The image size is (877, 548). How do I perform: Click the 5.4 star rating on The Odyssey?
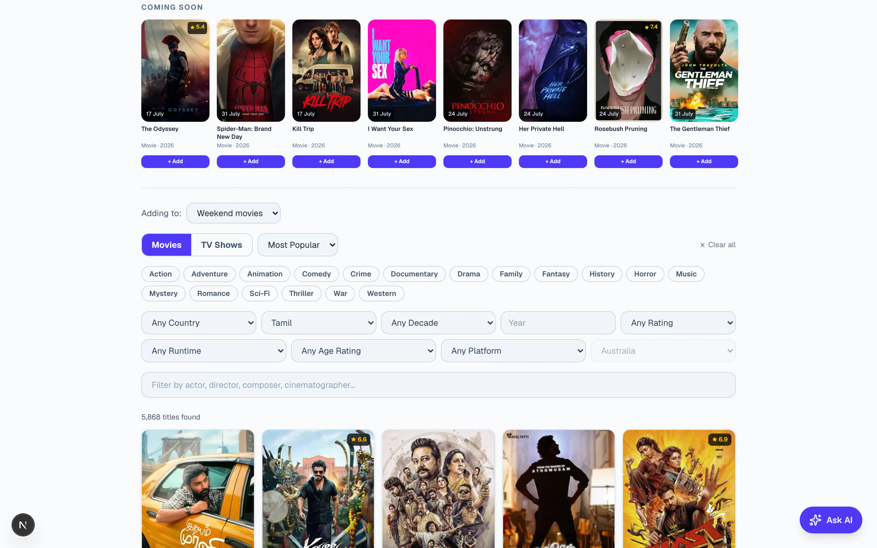(x=197, y=27)
